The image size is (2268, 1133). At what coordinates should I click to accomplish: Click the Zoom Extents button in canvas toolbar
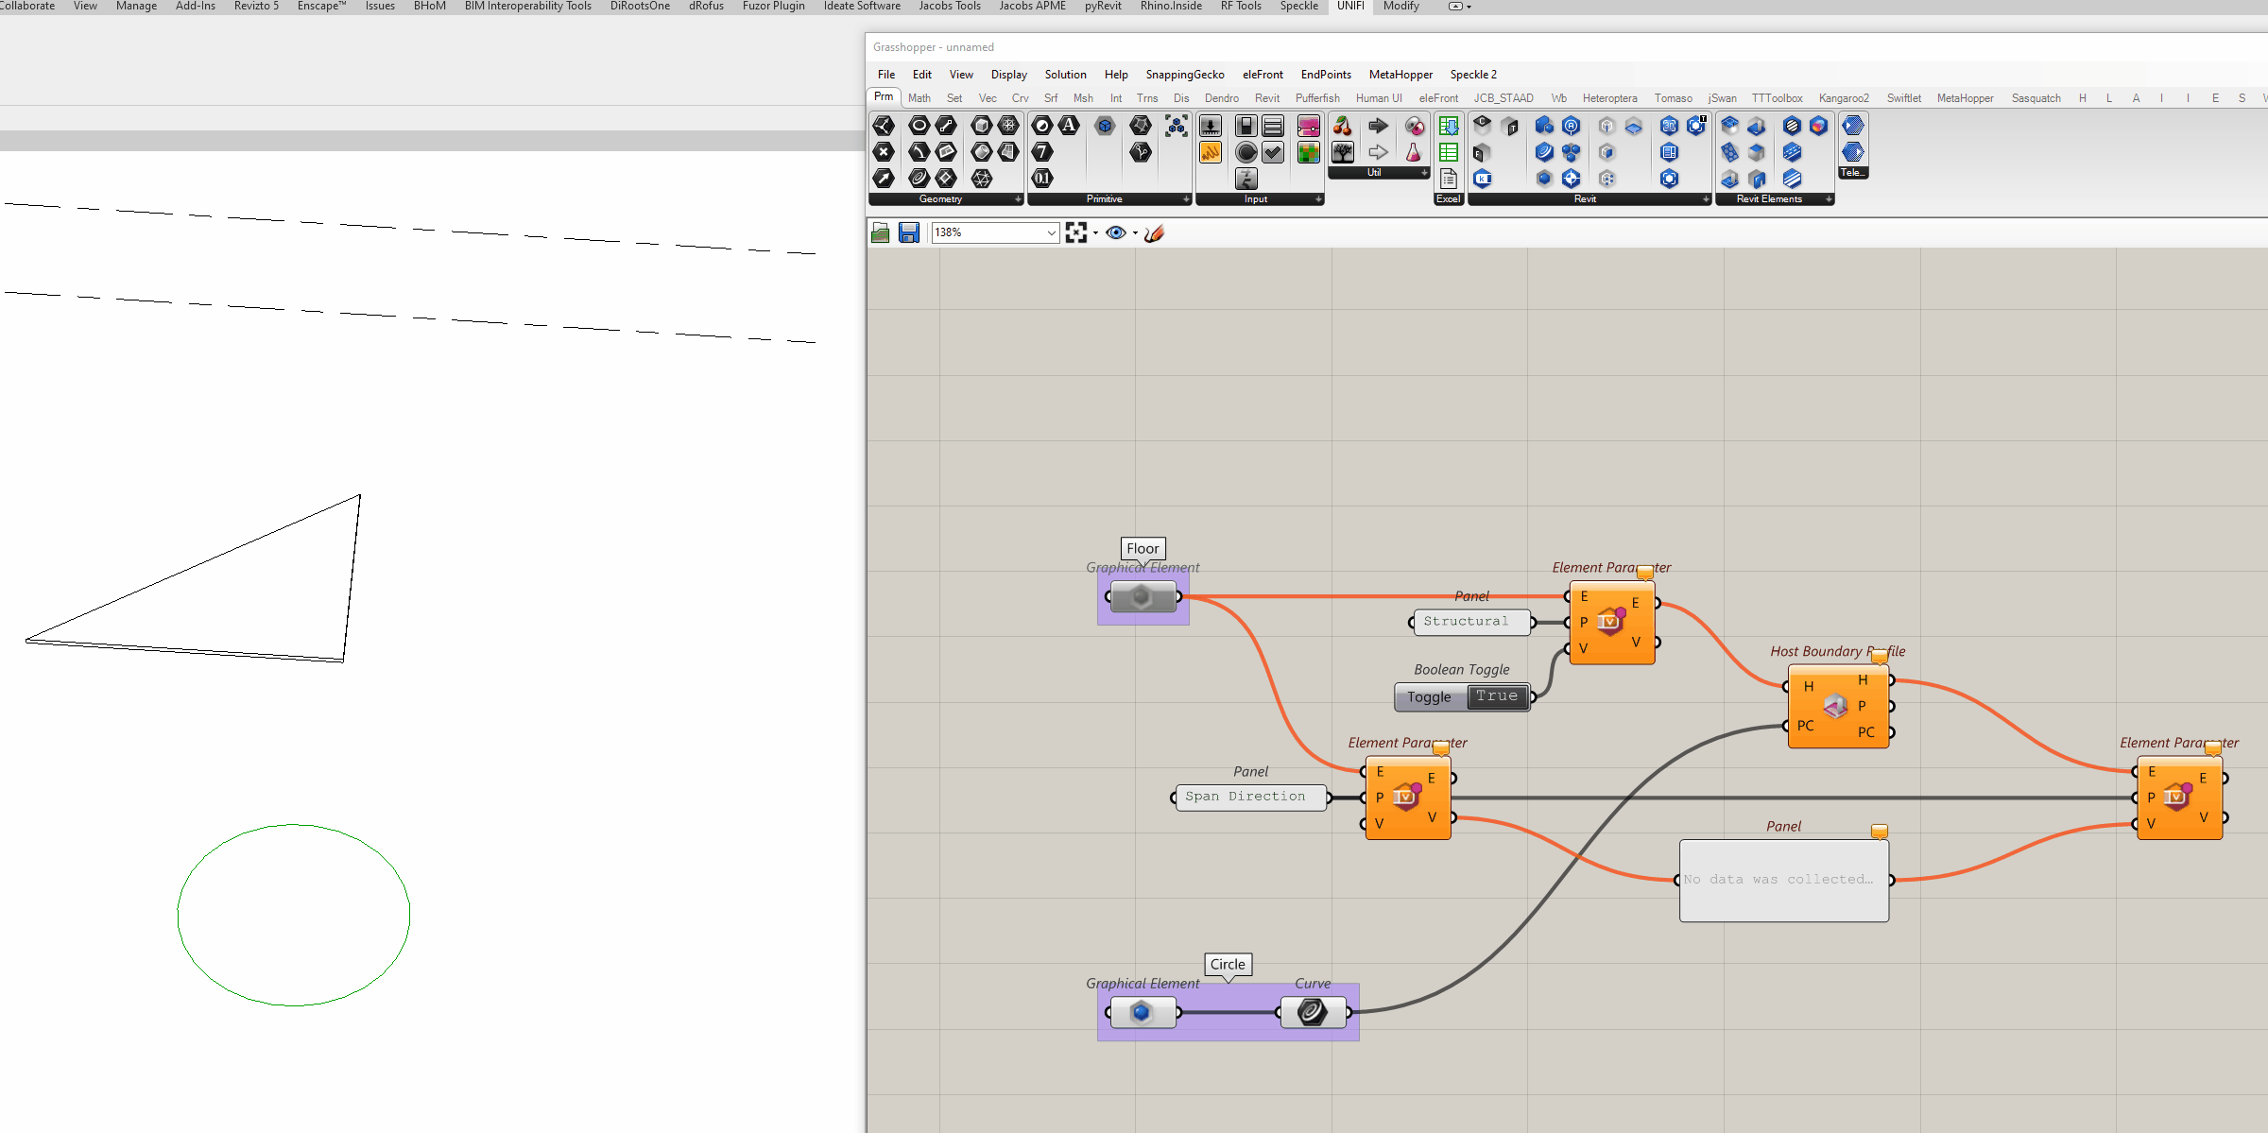tap(1078, 232)
